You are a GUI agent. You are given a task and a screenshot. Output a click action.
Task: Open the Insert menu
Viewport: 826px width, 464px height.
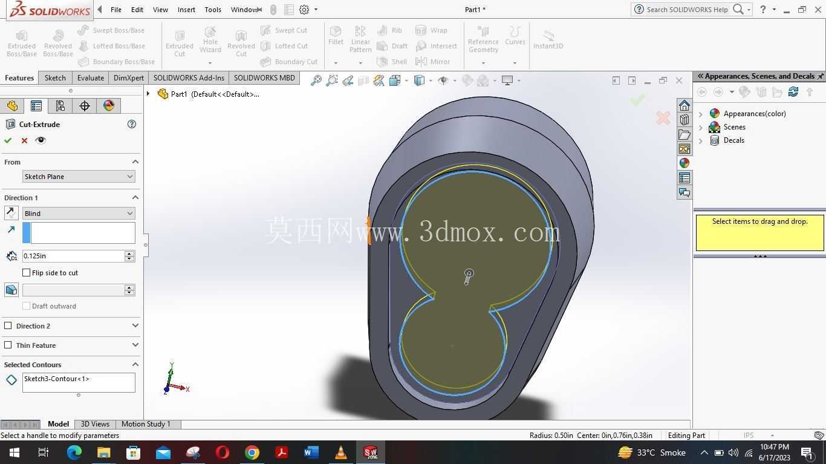tap(186, 10)
